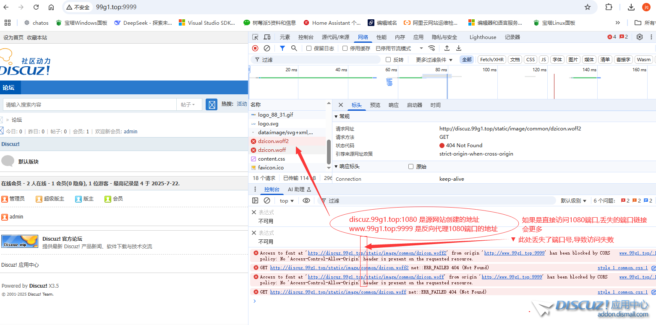Open the AI 助理 drawer tab
Image resolution: width=656 pixels, height=325 pixels.
point(299,190)
